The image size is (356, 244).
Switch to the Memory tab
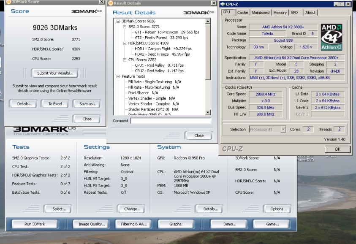coord(280,13)
